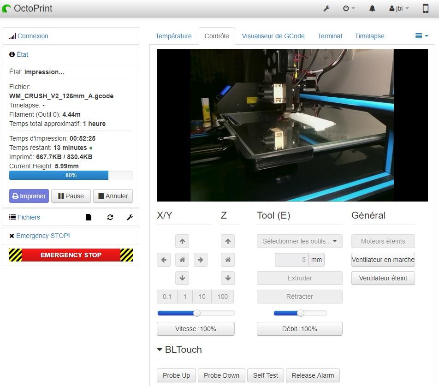Open file list options wrench in Fichiers
439x386 pixels.
click(x=130, y=217)
